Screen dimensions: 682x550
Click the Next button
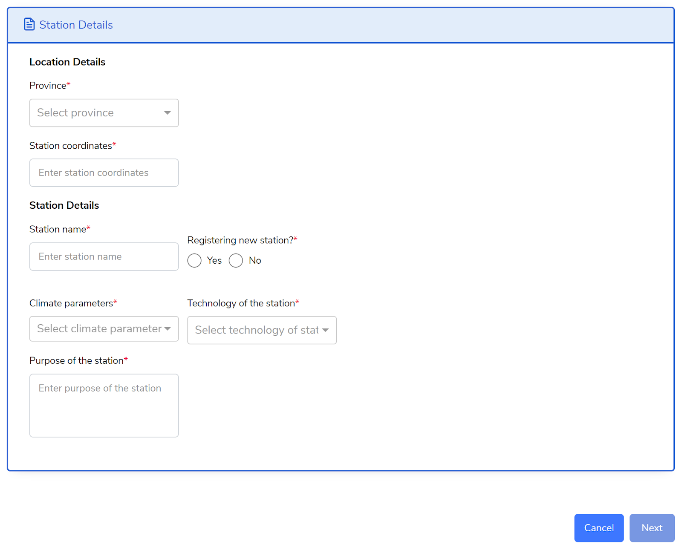[652, 528]
